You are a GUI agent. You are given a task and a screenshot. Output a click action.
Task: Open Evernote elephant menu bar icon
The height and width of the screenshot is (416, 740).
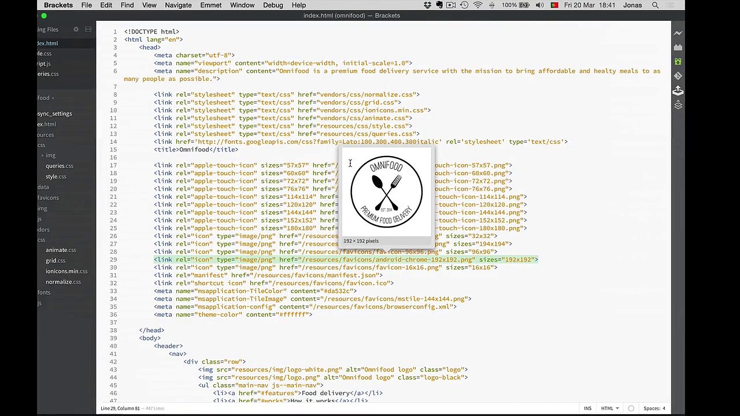[x=439, y=5]
